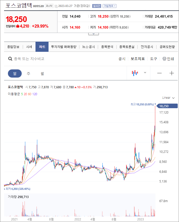179x222 pixels.
Task: Click the 67.8m volume axis label
Action: pos(163,201)
